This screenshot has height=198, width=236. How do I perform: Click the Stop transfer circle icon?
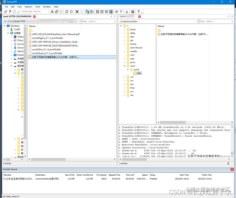(x=71, y=12)
